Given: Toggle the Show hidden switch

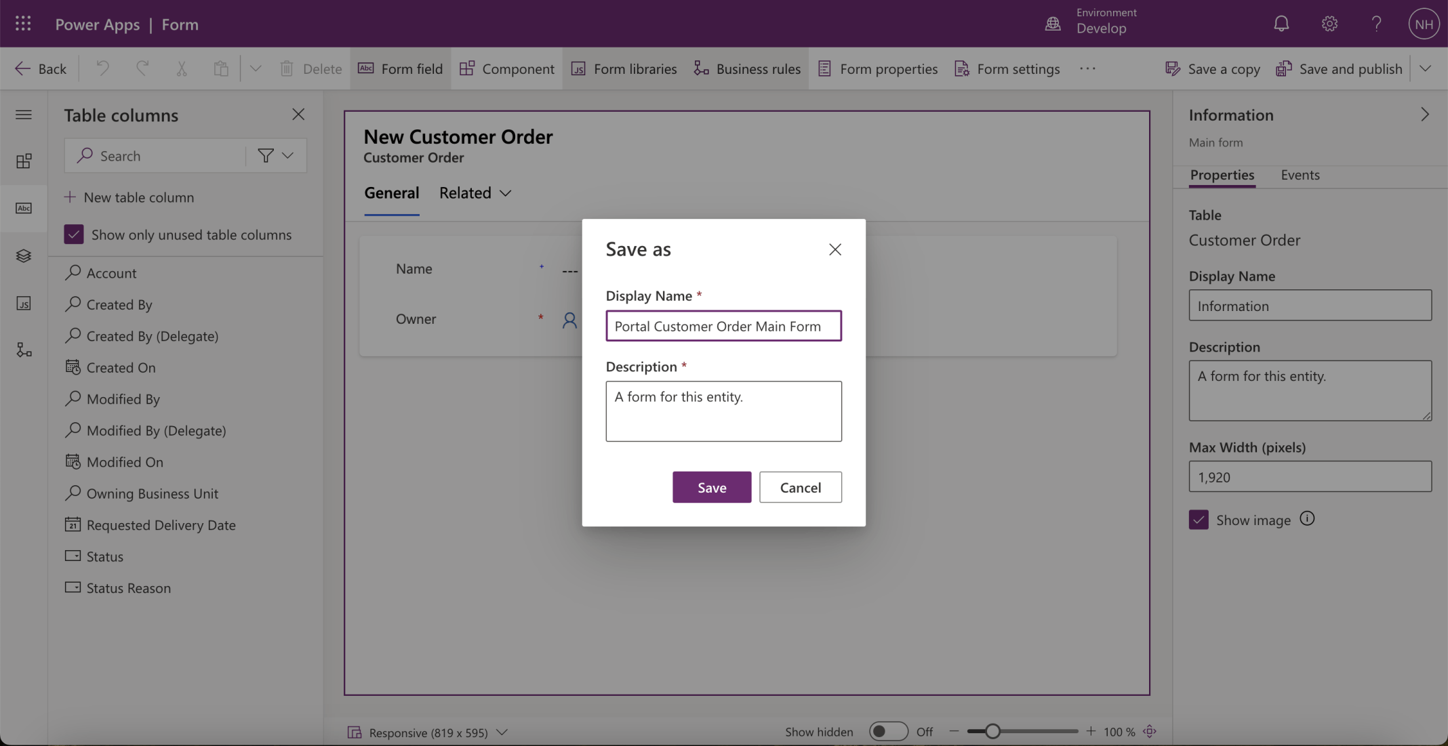Looking at the screenshot, I should pyautogui.click(x=888, y=732).
